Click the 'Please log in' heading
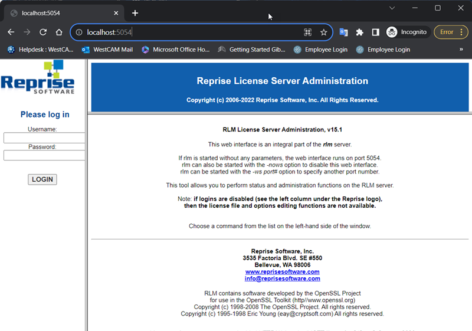This screenshot has height=331, width=472. coord(45,114)
